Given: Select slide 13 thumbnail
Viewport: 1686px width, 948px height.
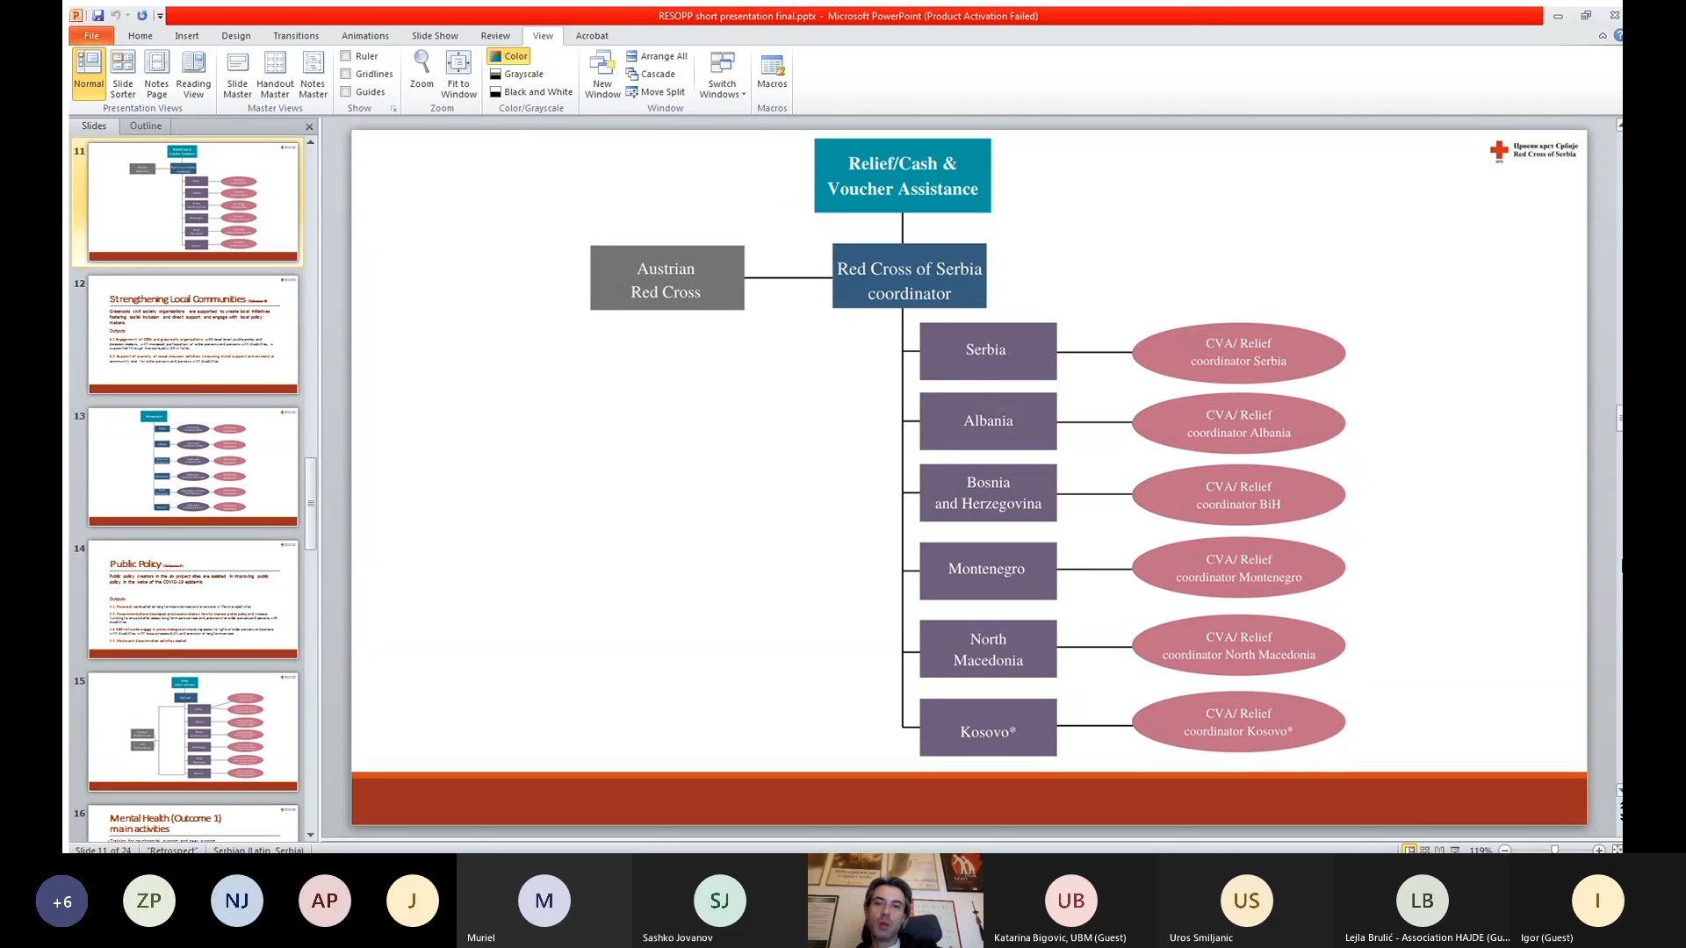Looking at the screenshot, I should click(x=193, y=467).
